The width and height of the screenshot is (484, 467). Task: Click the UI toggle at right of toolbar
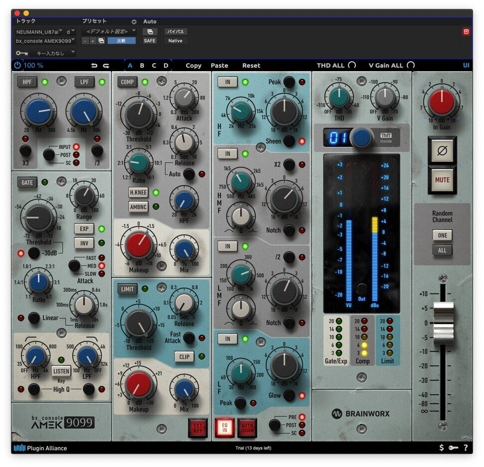pyautogui.click(x=466, y=65)
